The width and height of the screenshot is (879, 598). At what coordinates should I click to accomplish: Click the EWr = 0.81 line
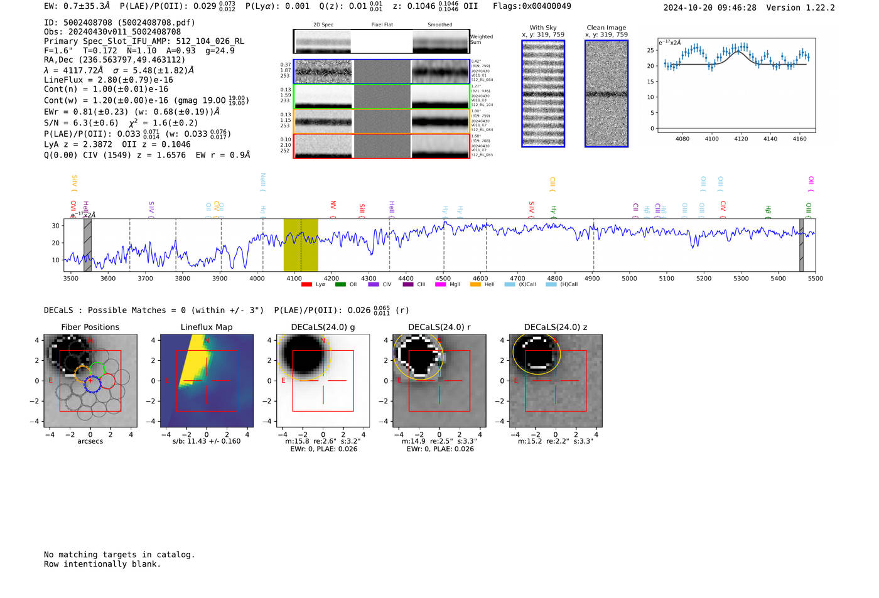click(132, 112)
